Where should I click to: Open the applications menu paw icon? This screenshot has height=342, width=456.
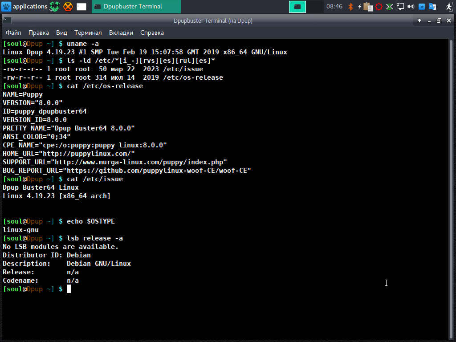6,6
